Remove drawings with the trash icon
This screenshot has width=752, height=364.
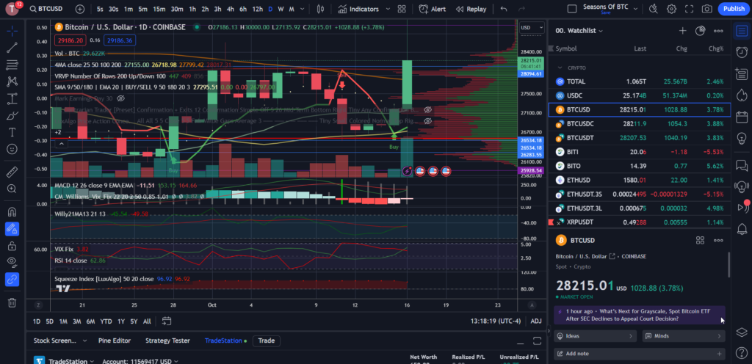click(12, 302)
